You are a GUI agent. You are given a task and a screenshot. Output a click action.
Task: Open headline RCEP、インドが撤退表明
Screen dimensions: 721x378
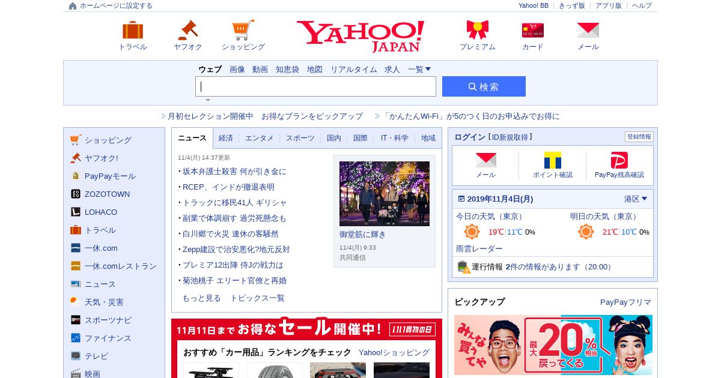coord(228,187)
